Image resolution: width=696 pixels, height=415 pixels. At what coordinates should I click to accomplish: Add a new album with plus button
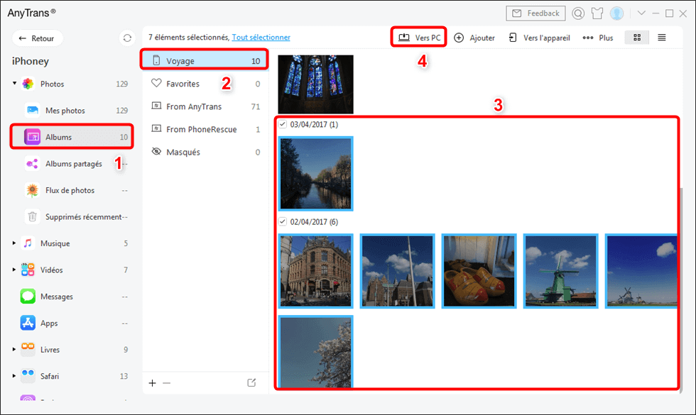(x=152, y=383)
